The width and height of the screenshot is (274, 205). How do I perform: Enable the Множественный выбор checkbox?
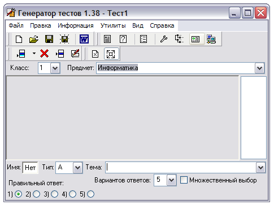[x=184, y=180]
